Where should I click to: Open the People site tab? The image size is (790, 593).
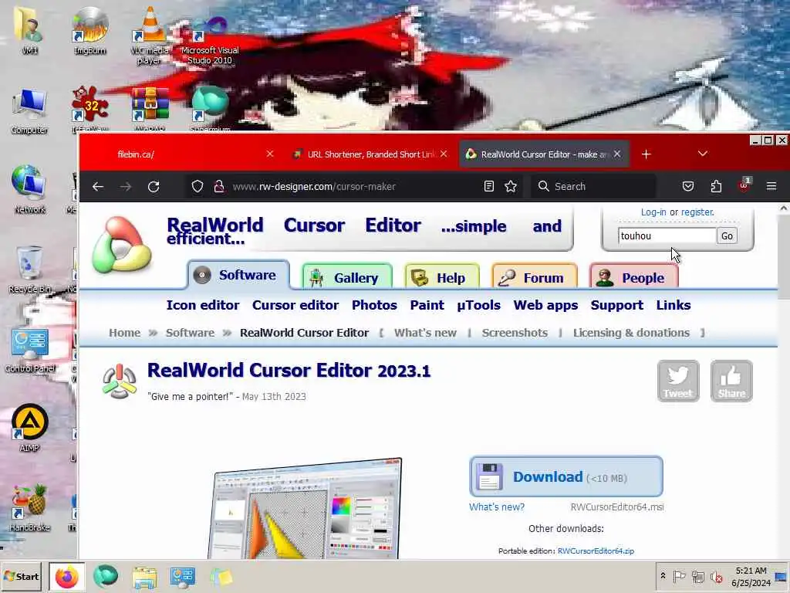click(x=634, y=277)
